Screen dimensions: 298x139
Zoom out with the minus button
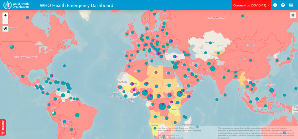pyautogui.click(x=5, y=21)
